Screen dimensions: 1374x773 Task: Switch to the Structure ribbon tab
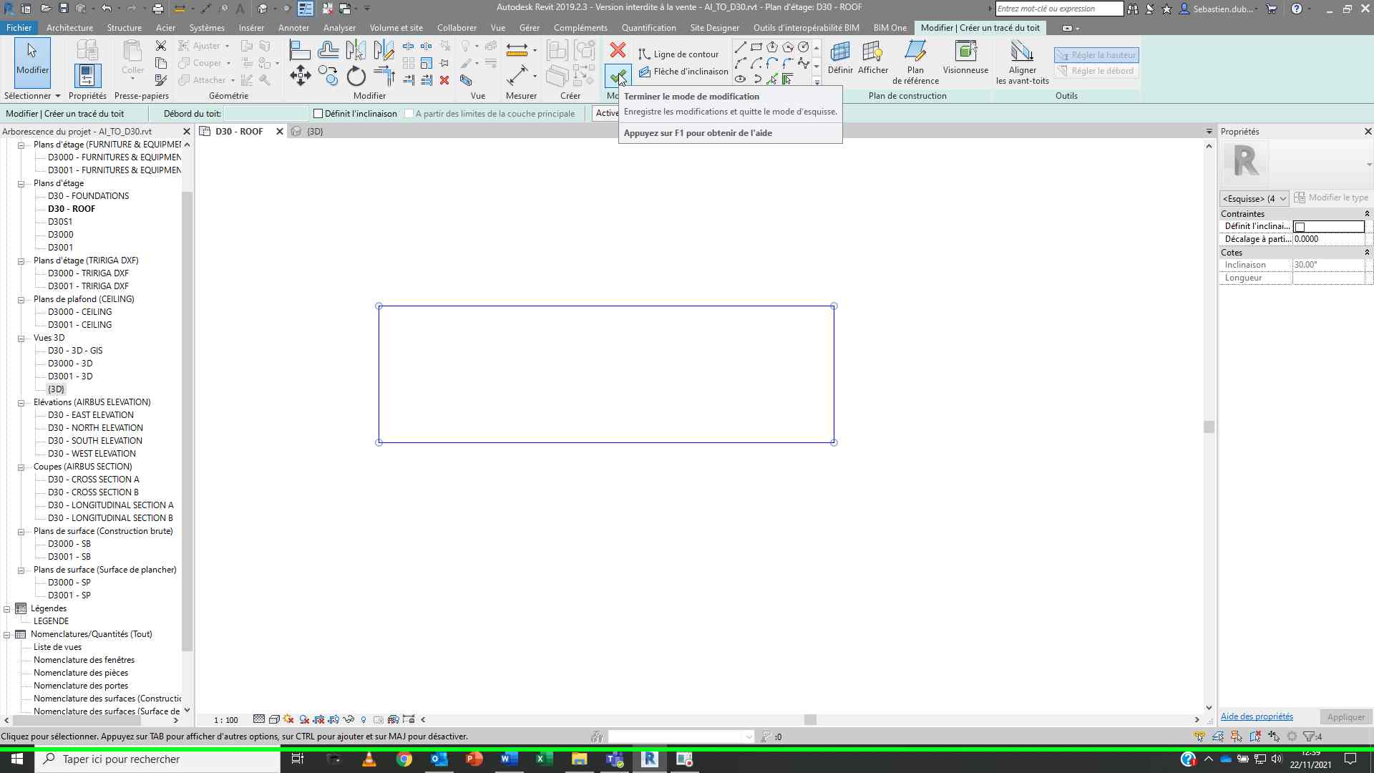pyautogui.click(x=125, y=27)
